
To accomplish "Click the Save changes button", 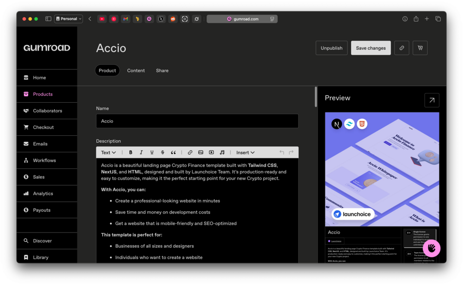I will click(370, 48).
